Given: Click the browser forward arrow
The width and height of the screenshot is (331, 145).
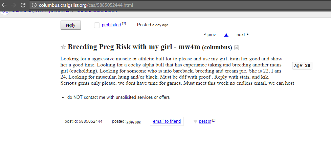Looking at the screenshot, I should (14, 5).
